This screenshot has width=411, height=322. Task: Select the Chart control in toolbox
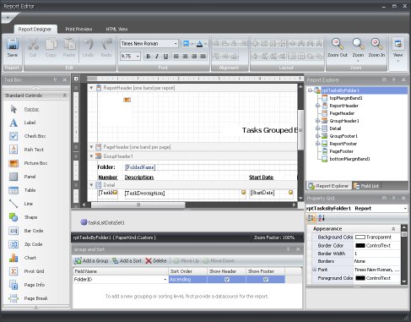click(x=14, y=258)
